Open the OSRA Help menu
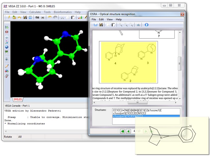 tap(119, 20)
